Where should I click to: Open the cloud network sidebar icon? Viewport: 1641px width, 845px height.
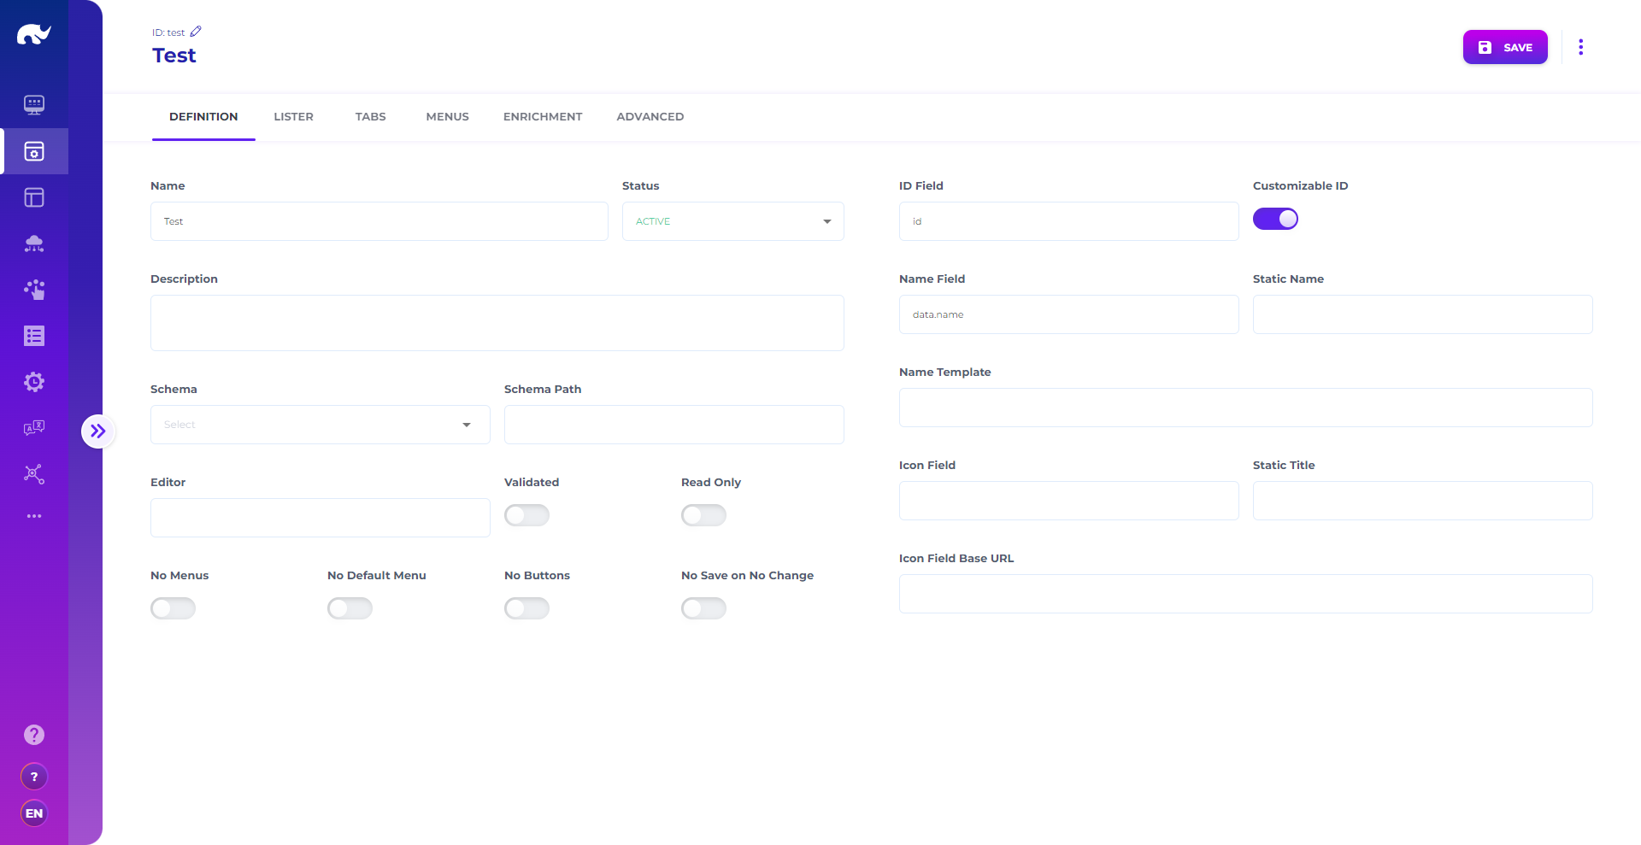click(34, 244)
